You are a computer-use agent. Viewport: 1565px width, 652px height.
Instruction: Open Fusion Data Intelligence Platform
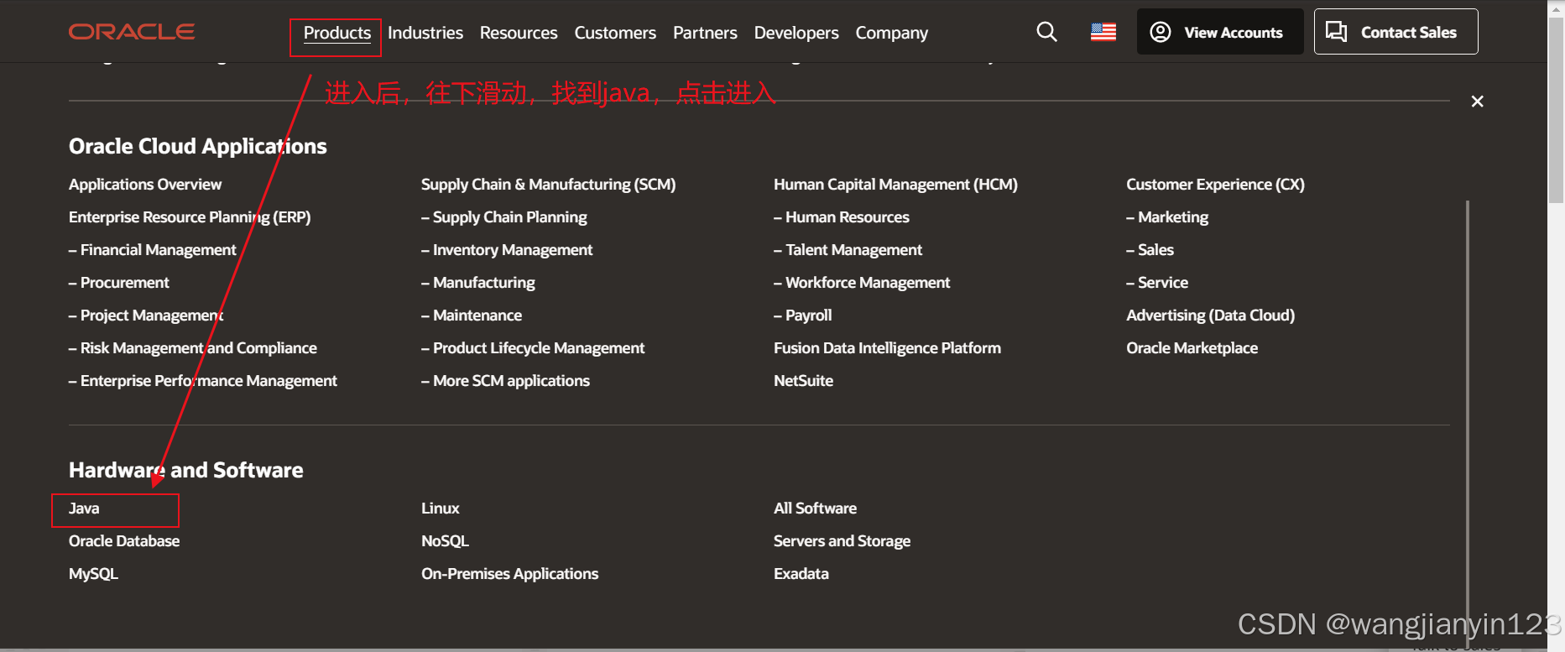pyautogui.click(x=887, y=348)
